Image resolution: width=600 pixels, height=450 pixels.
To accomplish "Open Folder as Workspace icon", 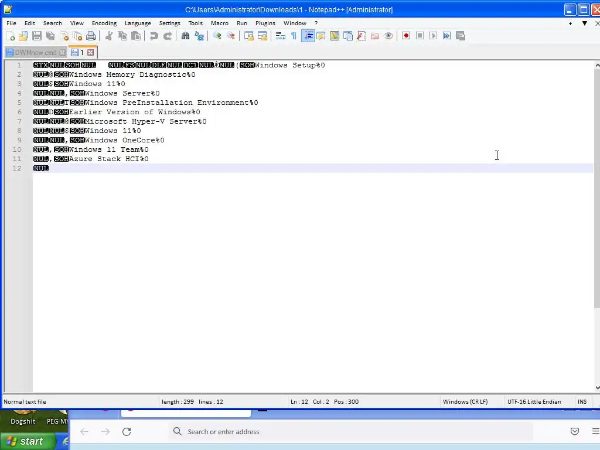I will coord(375,36).
